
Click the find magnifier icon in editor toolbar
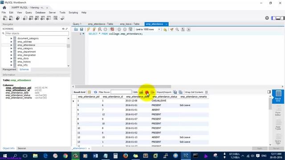[x=177, y=29]
